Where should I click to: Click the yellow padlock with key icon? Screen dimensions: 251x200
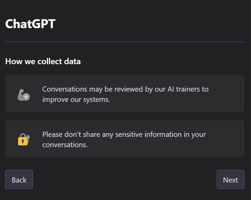[24, 140]
